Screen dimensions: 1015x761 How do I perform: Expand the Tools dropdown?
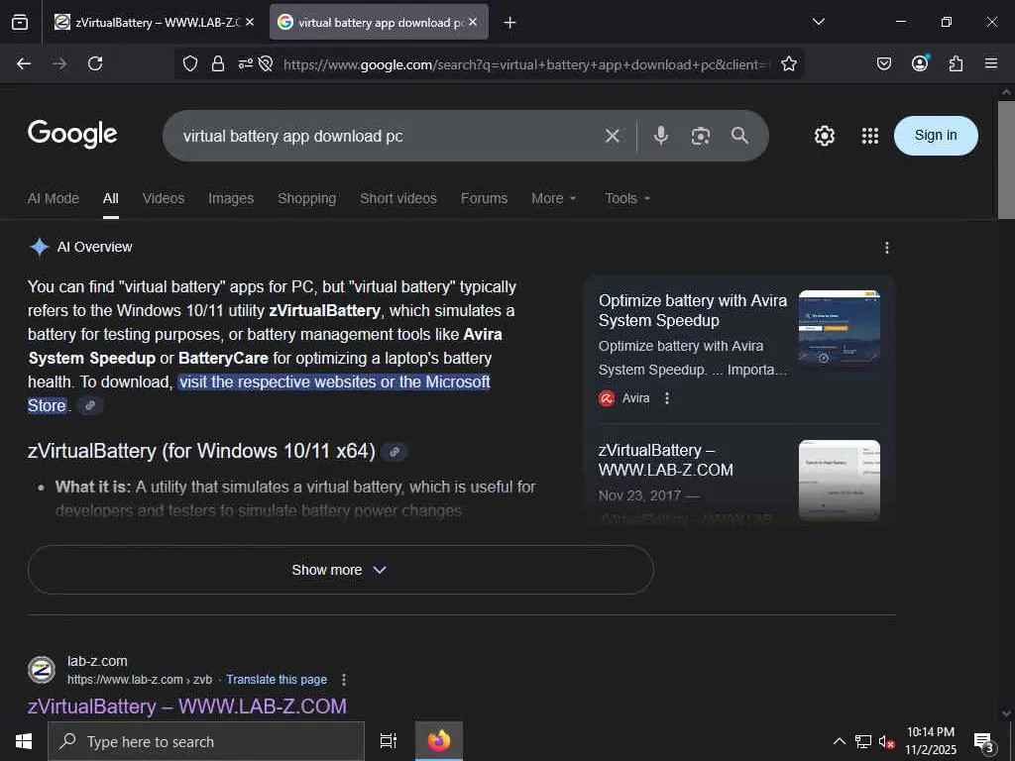click(x=627, y=198)
